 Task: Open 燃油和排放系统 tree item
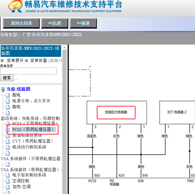click(x=27, y=135)
